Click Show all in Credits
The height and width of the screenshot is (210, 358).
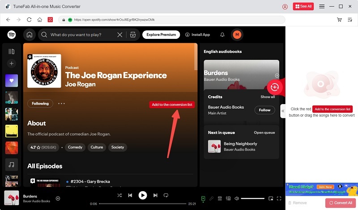point(268,97)
